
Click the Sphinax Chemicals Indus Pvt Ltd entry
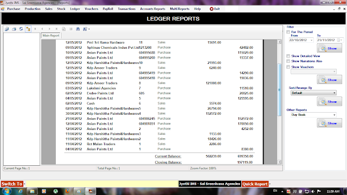click(x=113, y=48)
